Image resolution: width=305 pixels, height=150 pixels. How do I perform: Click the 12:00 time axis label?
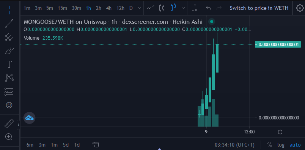coord(249,132)
